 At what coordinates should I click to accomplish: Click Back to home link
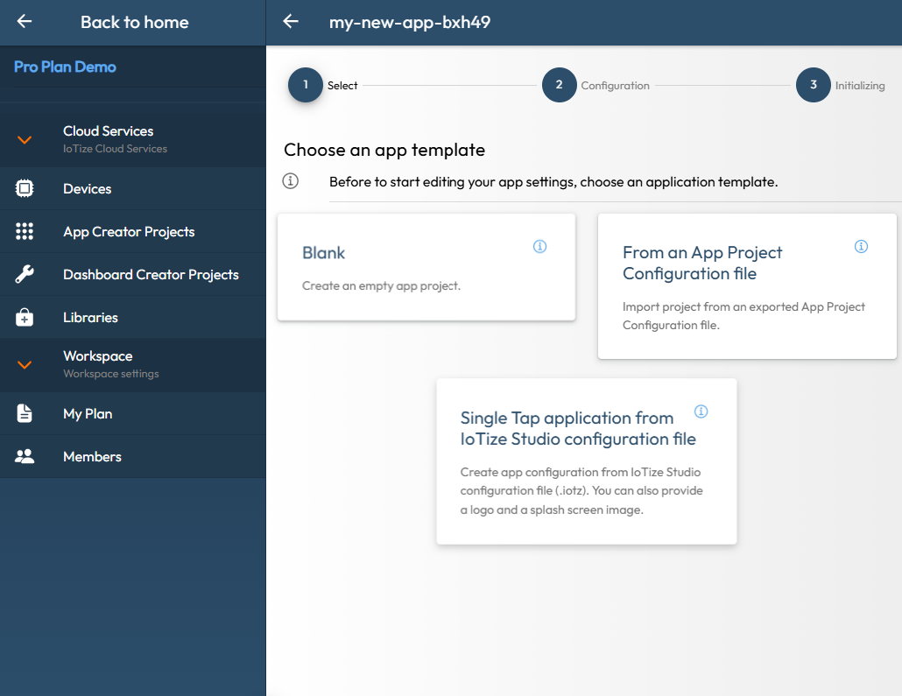tap(134, 22)
